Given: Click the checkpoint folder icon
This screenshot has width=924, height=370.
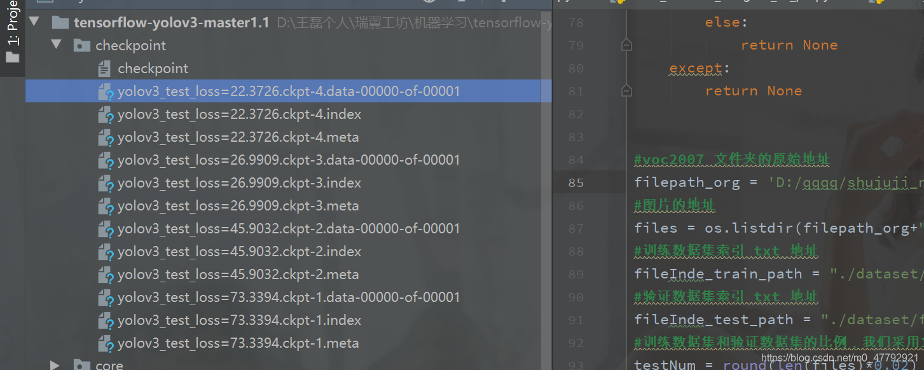Looking at the screenshot, I should (82, 46).
